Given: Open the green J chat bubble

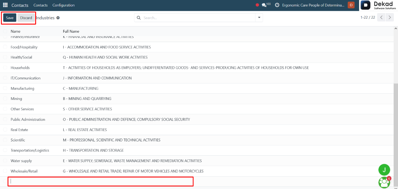Looking at the screenshot, I should coord(384,170).
